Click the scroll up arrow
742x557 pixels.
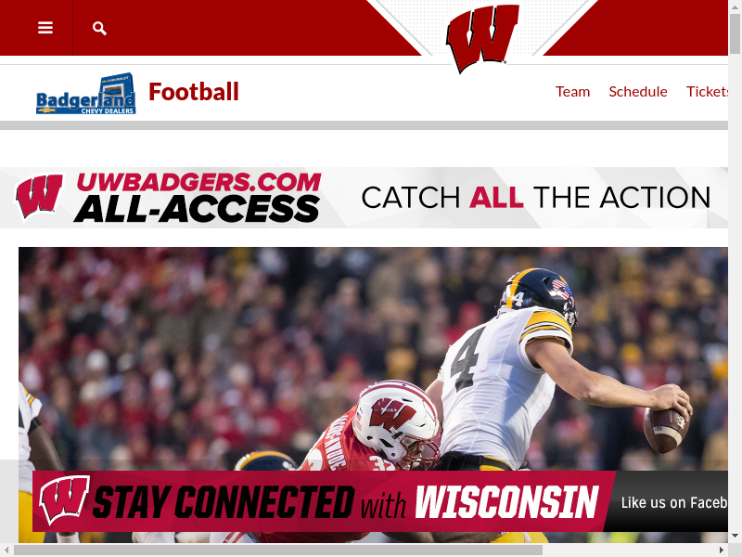point(735,6)
